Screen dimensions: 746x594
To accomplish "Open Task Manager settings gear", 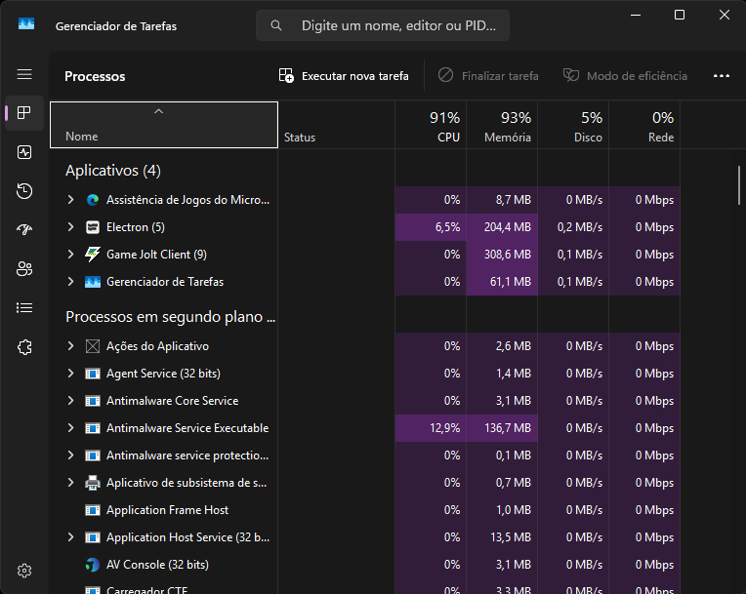I will click(x=24, y=571).
